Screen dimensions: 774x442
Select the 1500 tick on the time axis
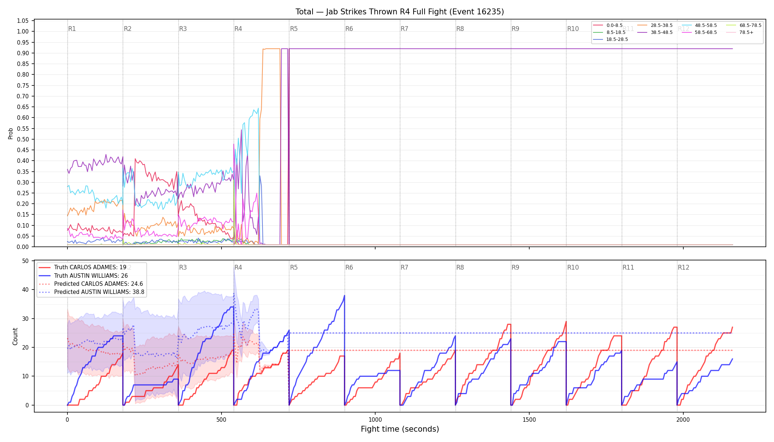(x=529, y=420)
